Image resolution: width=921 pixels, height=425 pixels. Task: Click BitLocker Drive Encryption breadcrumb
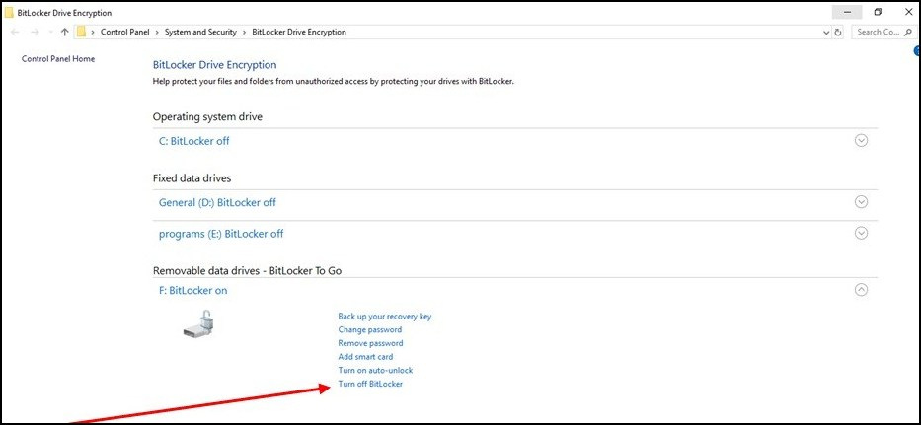point(299,33)
